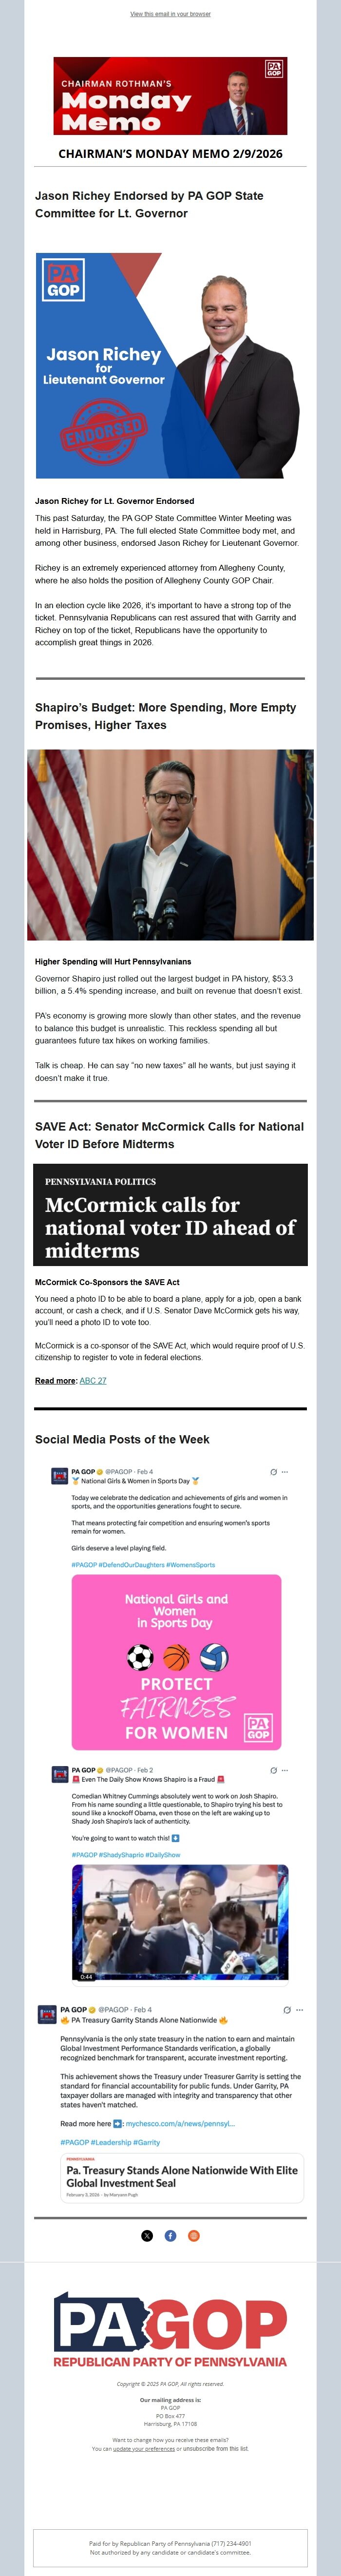Open the Jason Richey endorsed image
Image resolution: width=341 pixels, height=2576 pixels.
(x=170, y=365)
